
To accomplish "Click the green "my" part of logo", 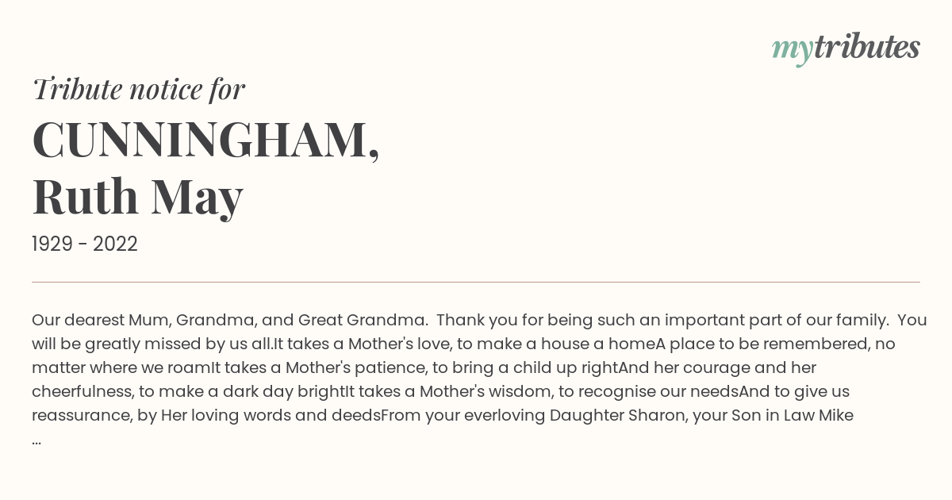I will pyautogui.click(x=793, y=52).
